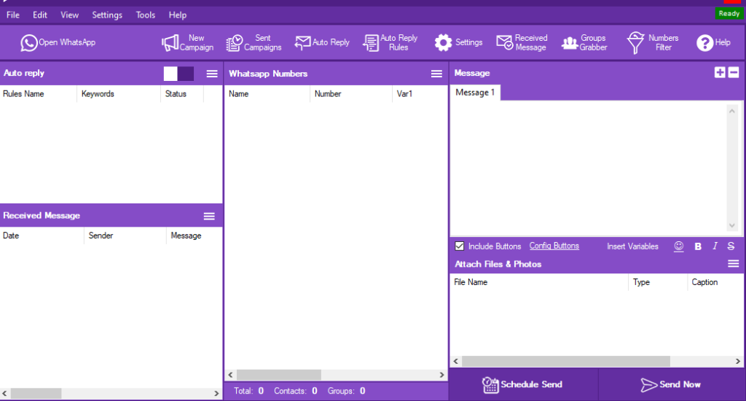Image resolution: width=746 pixels, height=401 pixels.
Task: Click the Send Now button
Action: (x=671, y=384)
